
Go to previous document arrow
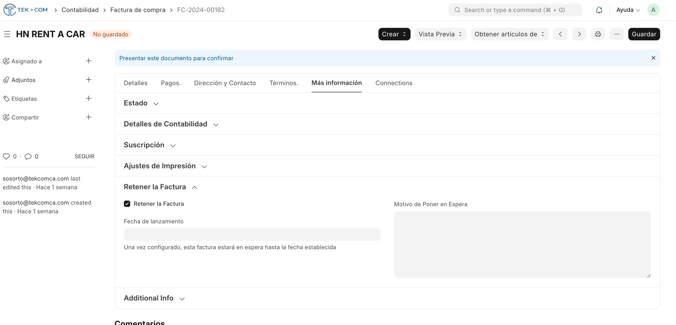point(560,34)
